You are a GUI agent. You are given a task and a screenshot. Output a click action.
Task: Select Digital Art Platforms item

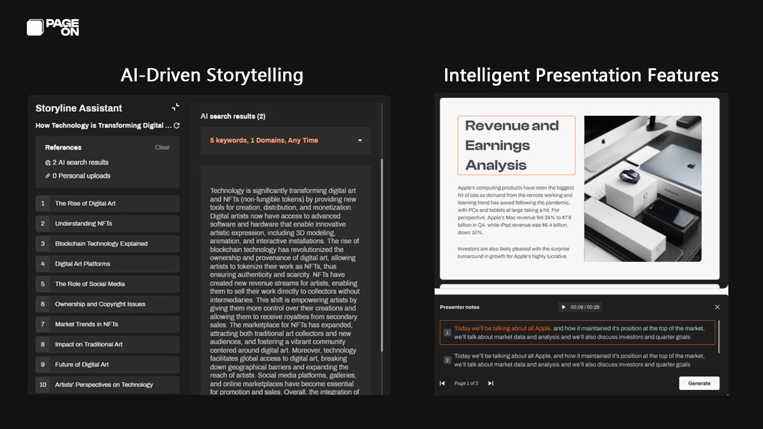point(107,264)
